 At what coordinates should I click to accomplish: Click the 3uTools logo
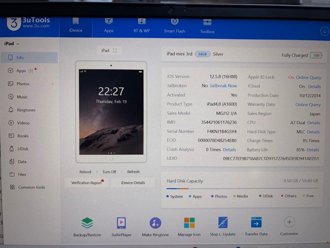tap(28, 23)
